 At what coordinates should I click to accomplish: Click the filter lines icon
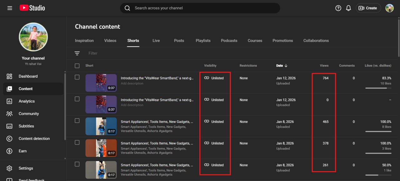[77, 53]
